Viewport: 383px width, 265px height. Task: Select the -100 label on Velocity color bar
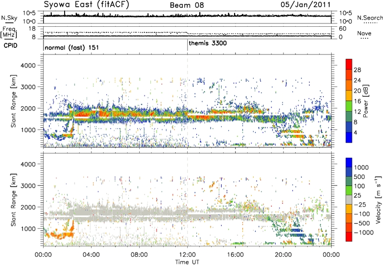point(363,214)
